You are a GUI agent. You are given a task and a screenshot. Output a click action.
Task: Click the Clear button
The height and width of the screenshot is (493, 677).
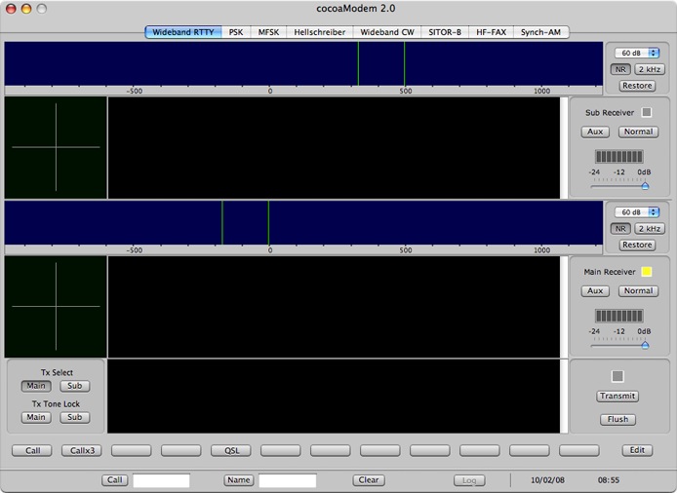tap(369, 480)
